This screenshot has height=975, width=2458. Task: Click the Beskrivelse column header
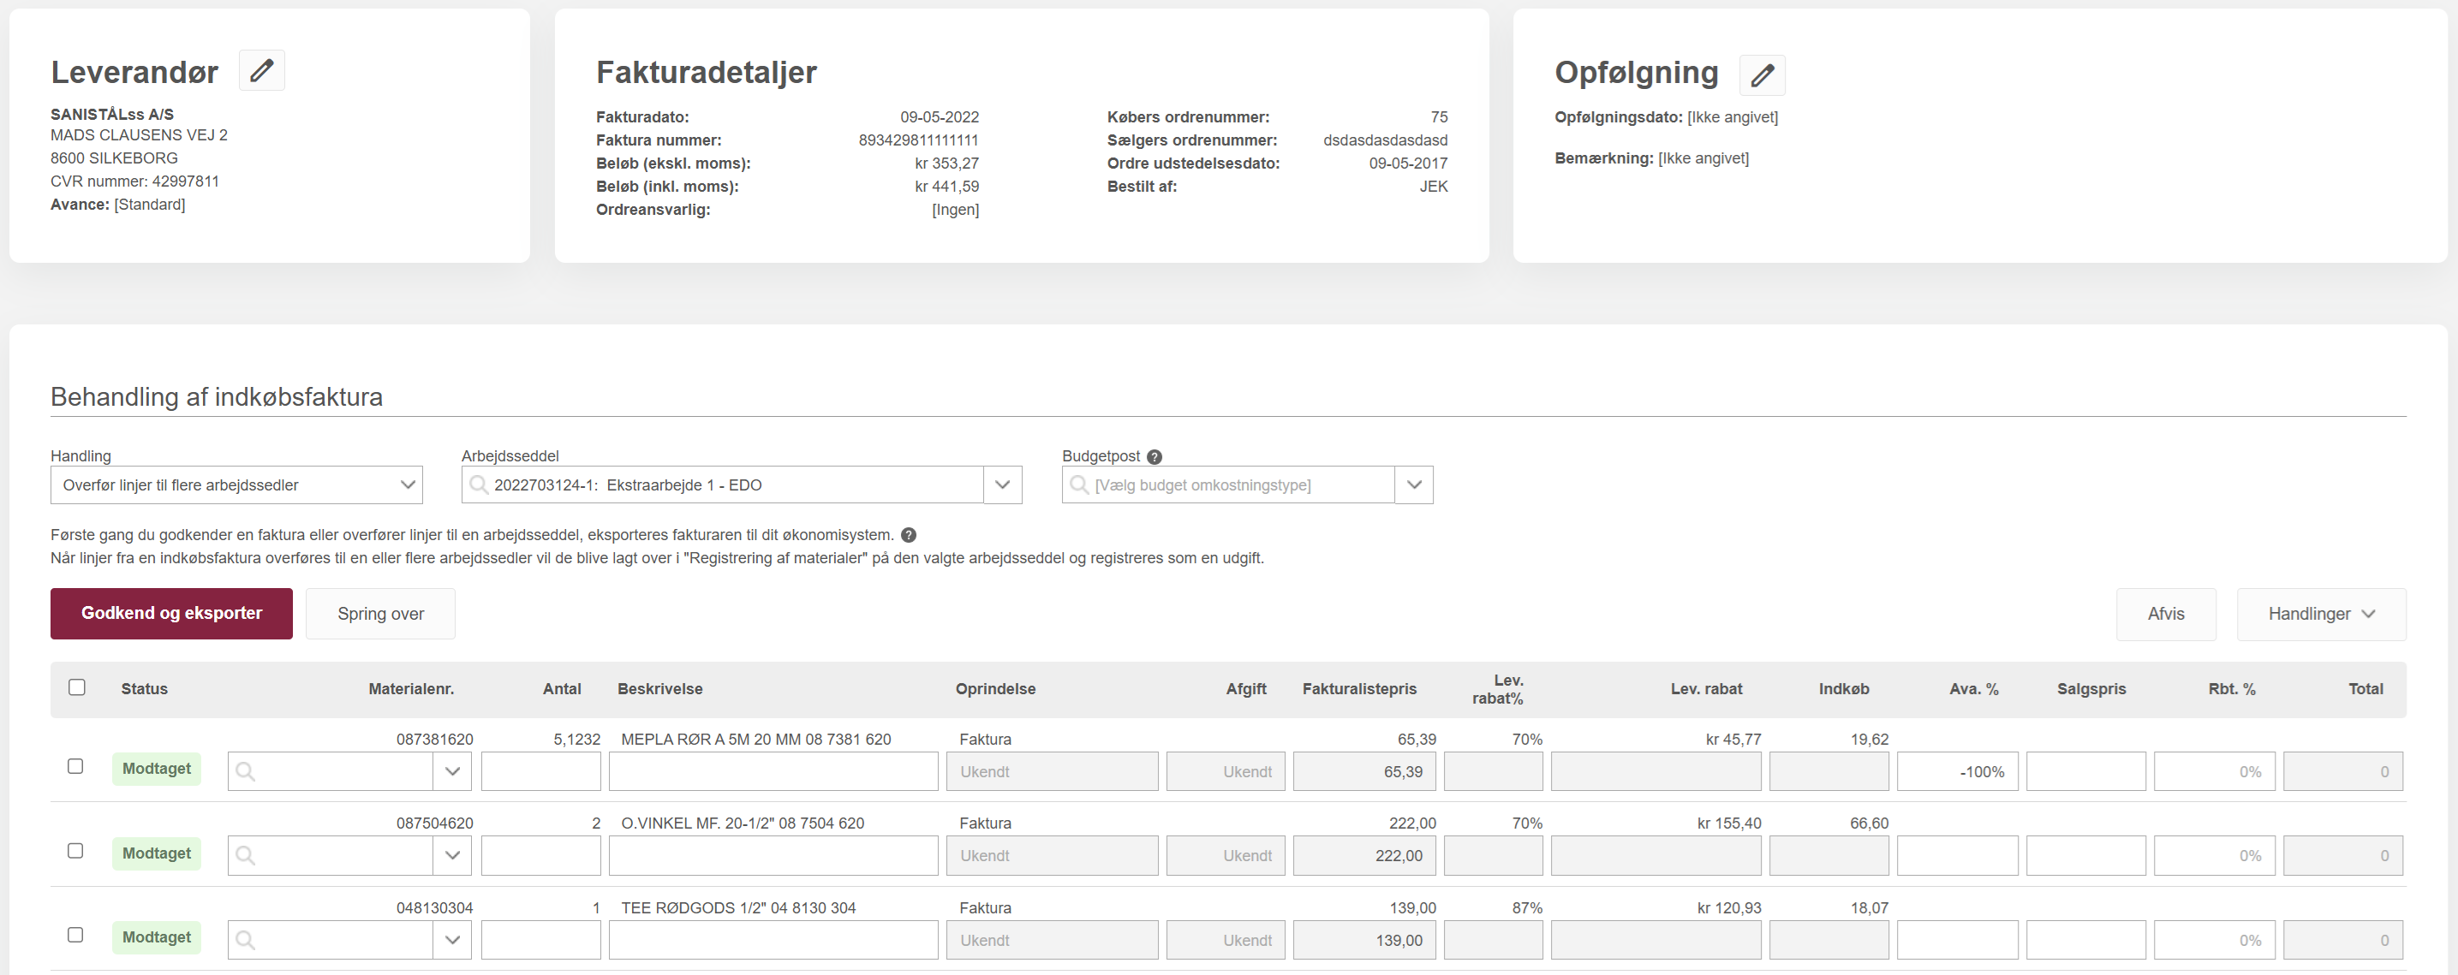coord(659,689)
